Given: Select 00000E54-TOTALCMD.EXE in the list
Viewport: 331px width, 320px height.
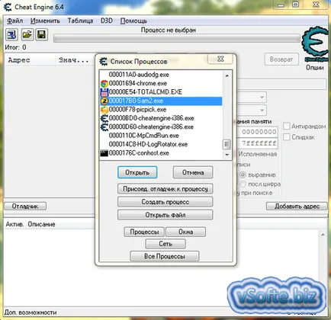Looking at the screenshot, I should 161,92.
